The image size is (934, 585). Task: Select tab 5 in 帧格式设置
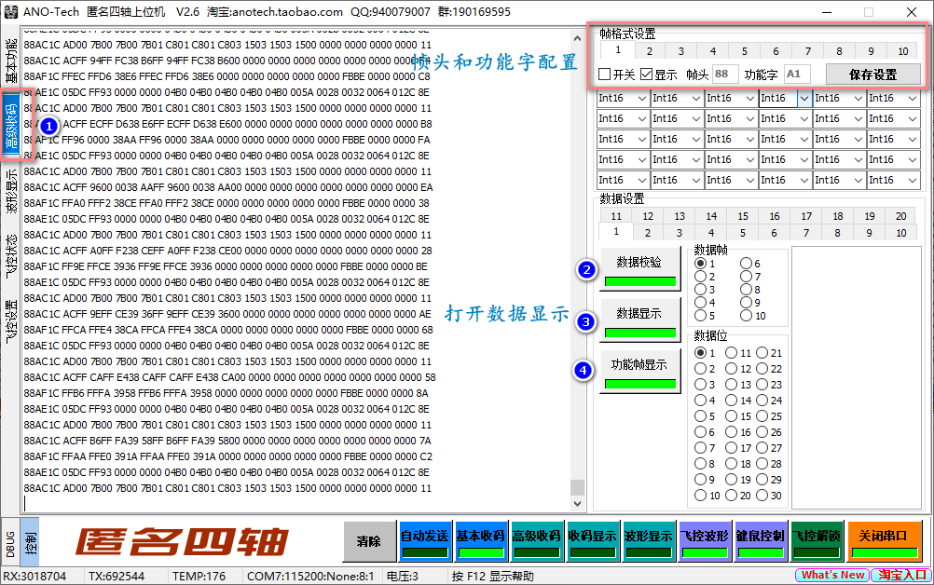point(745,52)
